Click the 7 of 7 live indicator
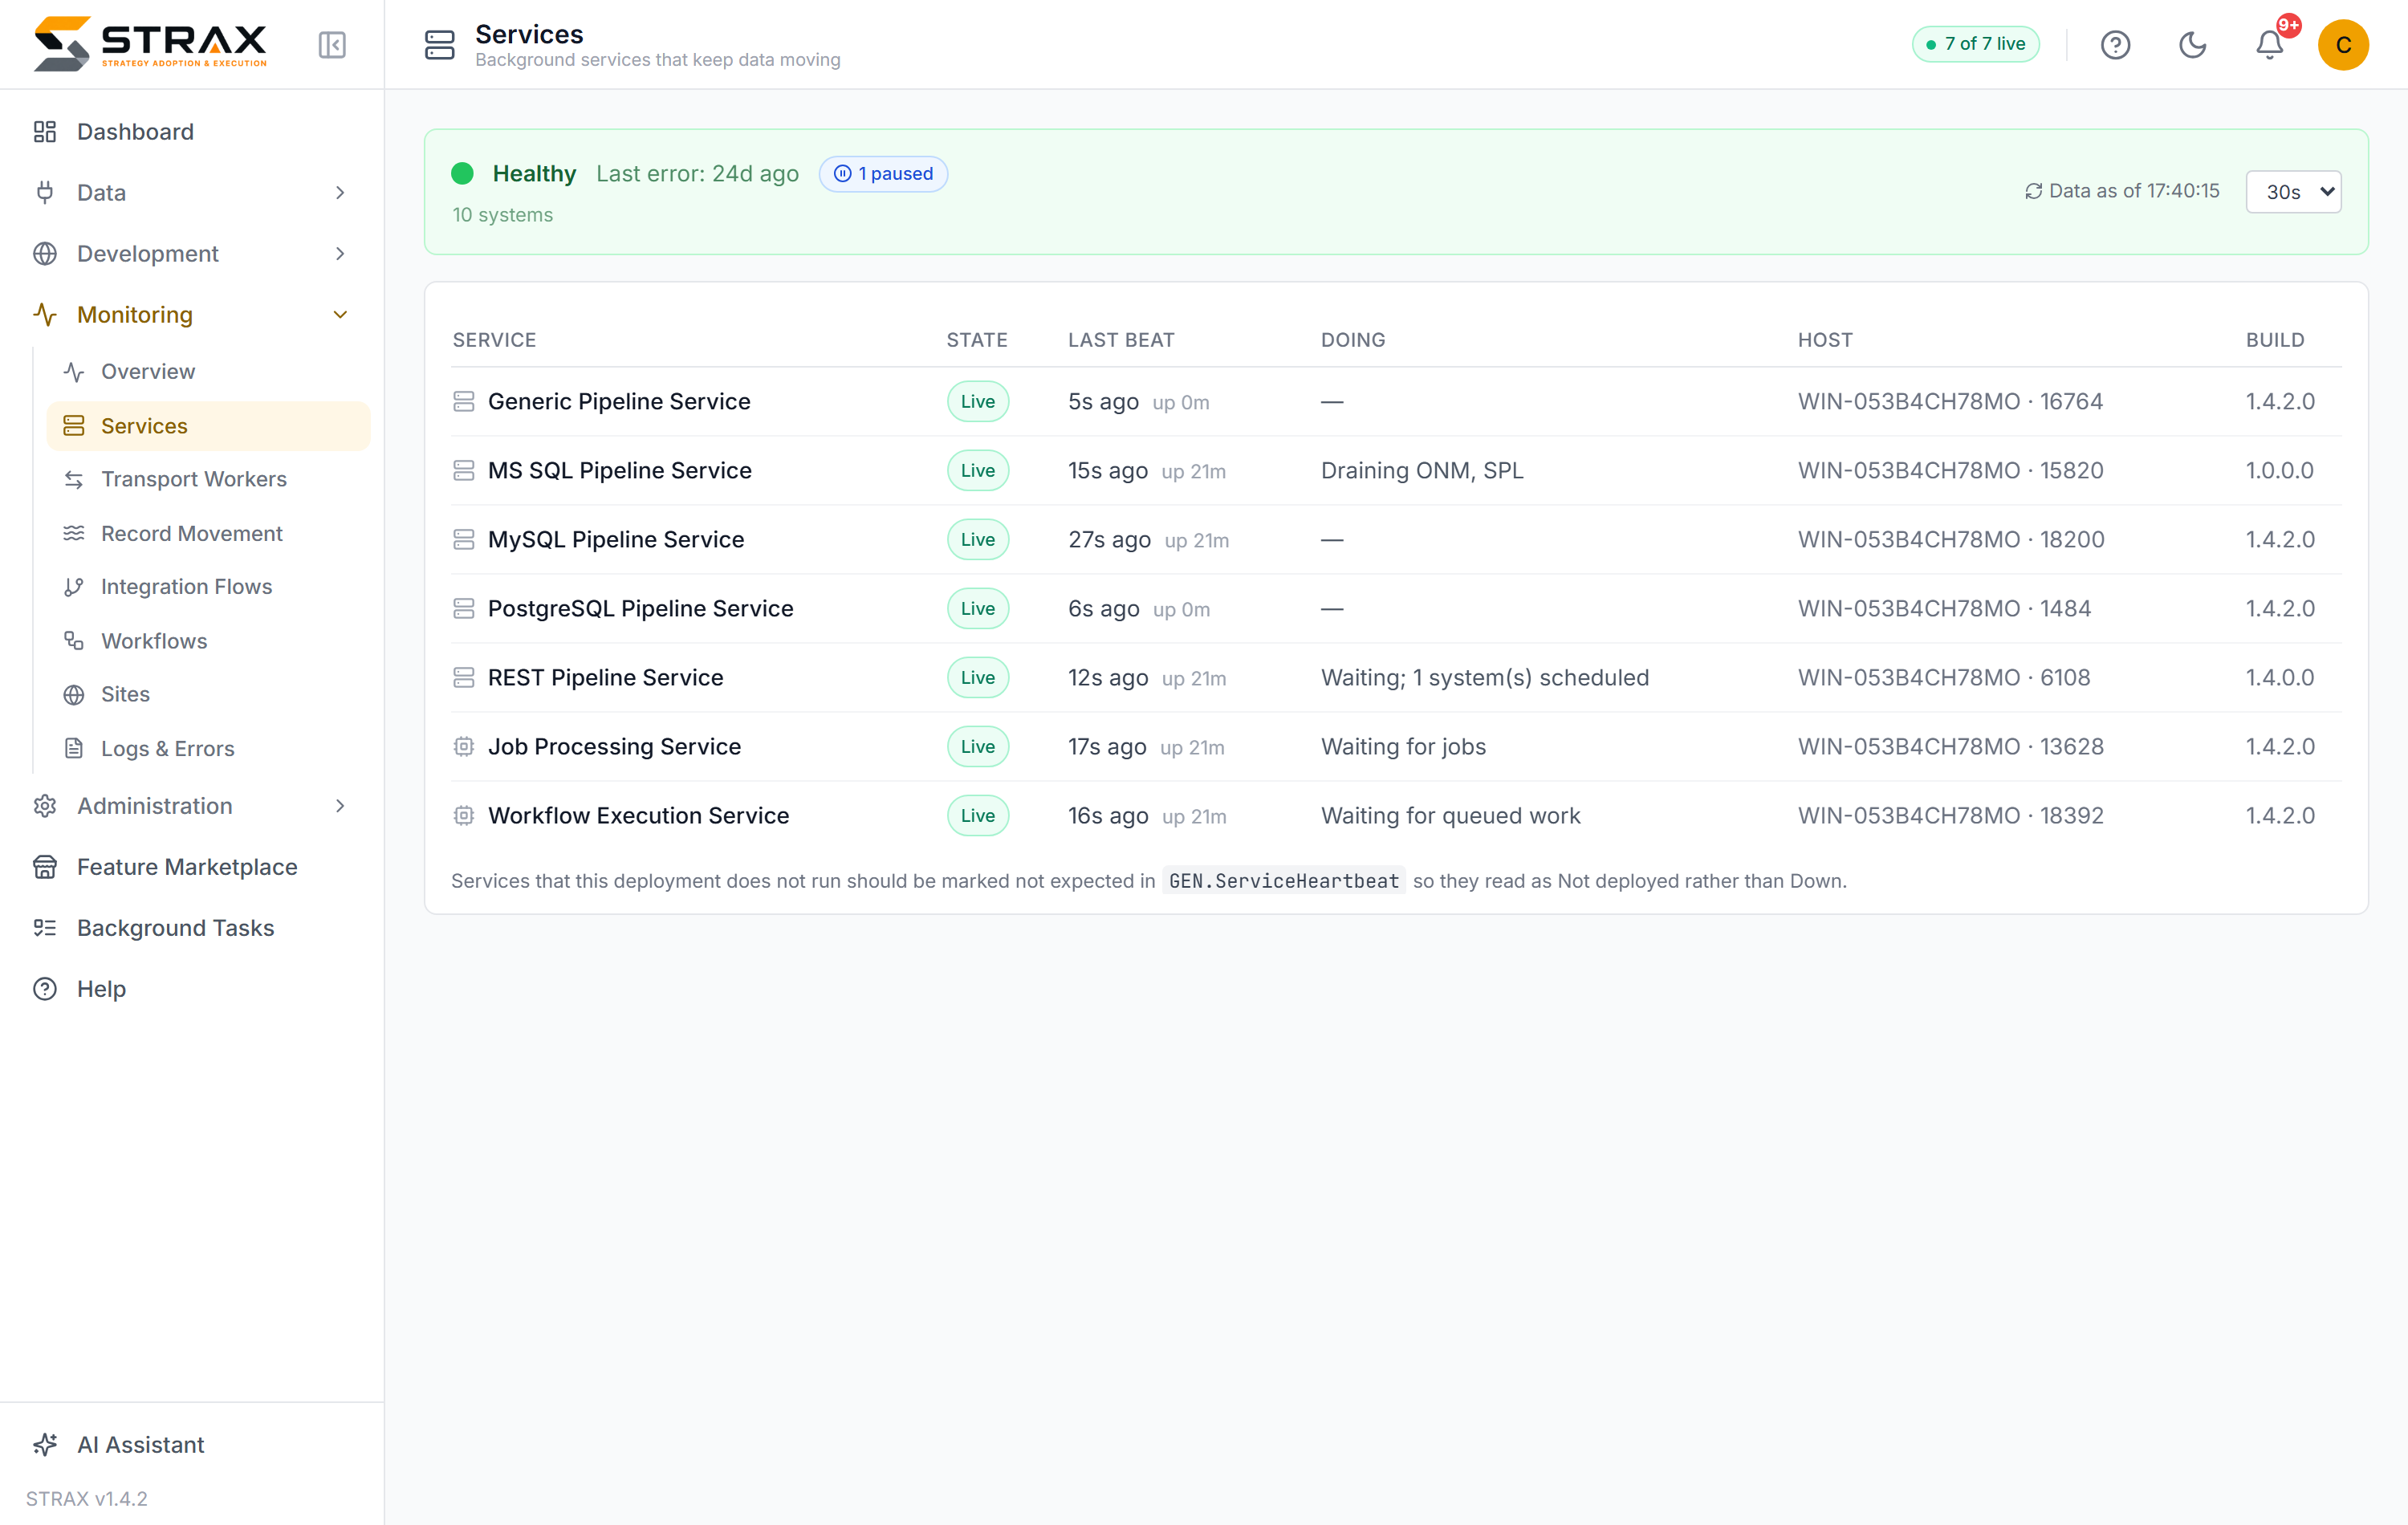Screen dimensions: 2408x1525 (x=1975, y=44)
